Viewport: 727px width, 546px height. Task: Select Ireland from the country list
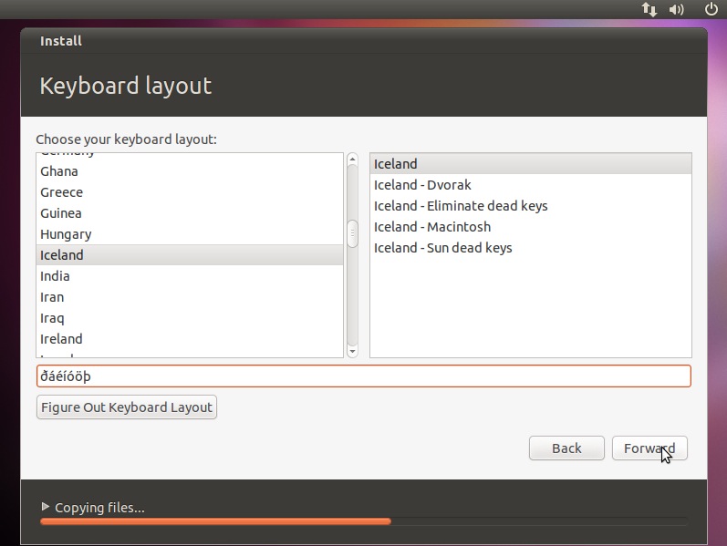pyautogui.click(x=61, y=339)
